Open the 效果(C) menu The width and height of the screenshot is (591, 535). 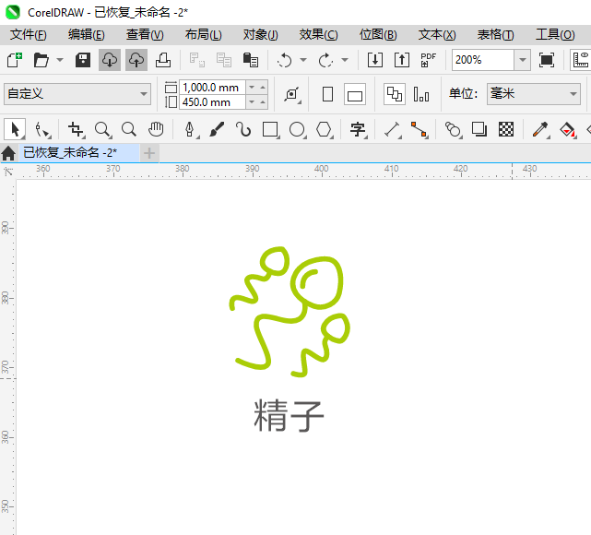(318, 34)
